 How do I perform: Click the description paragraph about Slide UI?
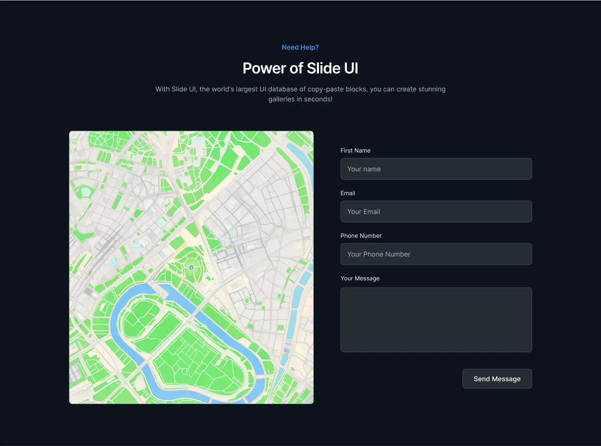(x=300, y=94)
